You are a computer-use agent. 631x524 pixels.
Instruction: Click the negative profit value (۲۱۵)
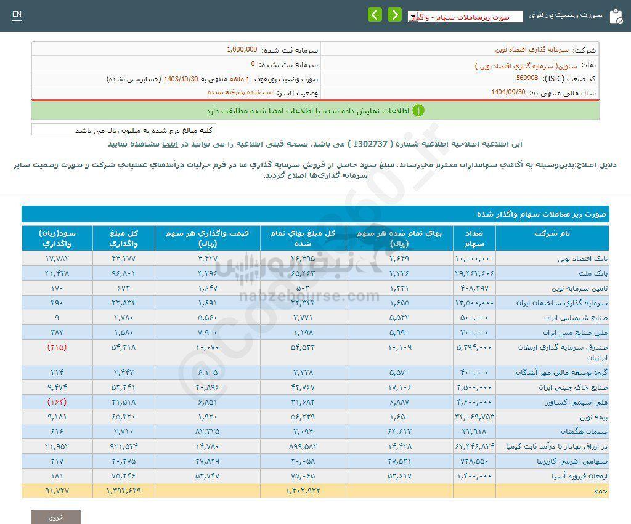tap(57, 347)
